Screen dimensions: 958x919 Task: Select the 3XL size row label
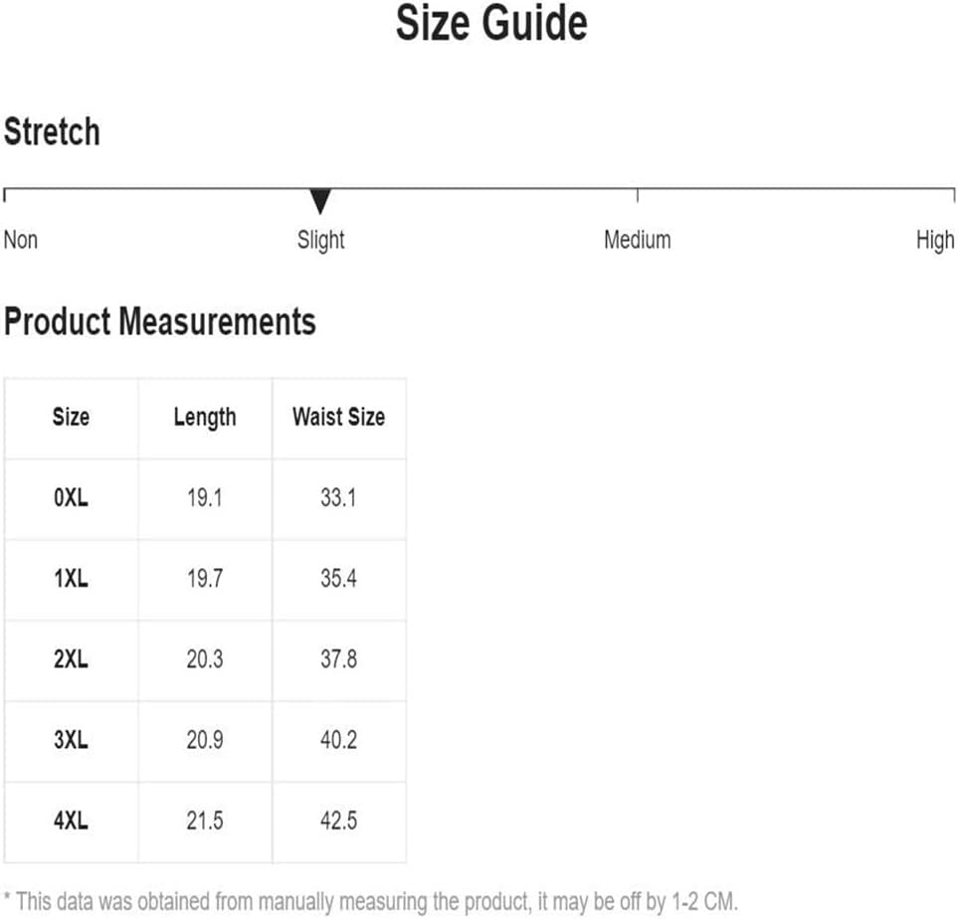[x=71, y=740]
